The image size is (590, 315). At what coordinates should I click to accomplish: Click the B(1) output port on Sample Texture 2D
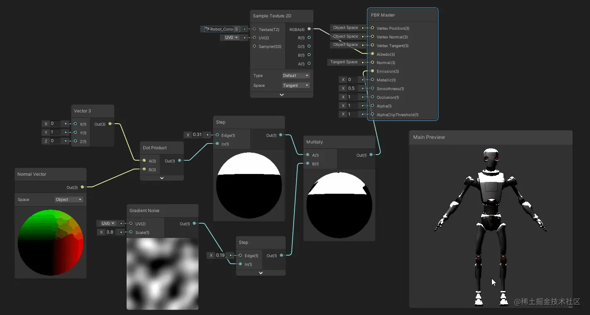[x=309, y=55]
